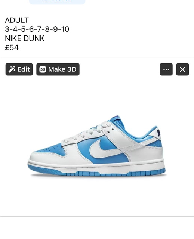This screenshot has height=239, width=194.
Task: Click the Edit label text
Action: [x=24, y=69]
